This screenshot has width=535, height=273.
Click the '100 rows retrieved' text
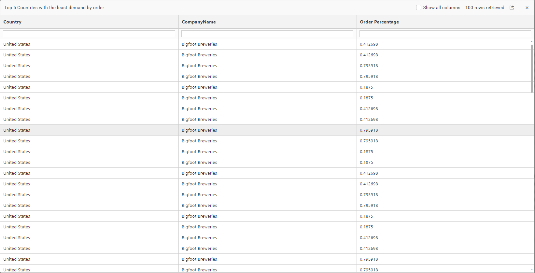pos(485,7)
